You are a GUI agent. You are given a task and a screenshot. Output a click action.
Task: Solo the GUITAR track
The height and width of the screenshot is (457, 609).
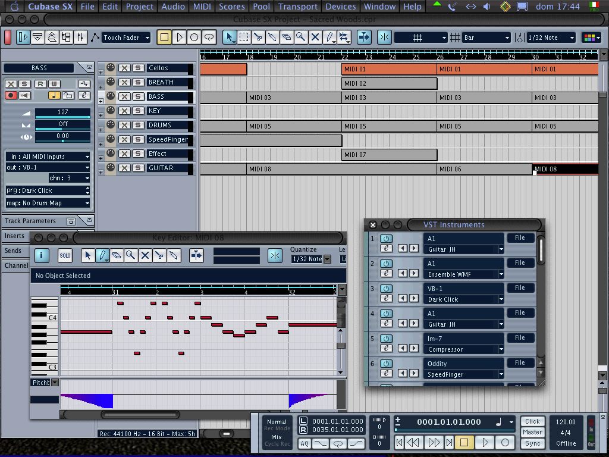point(137,168)
